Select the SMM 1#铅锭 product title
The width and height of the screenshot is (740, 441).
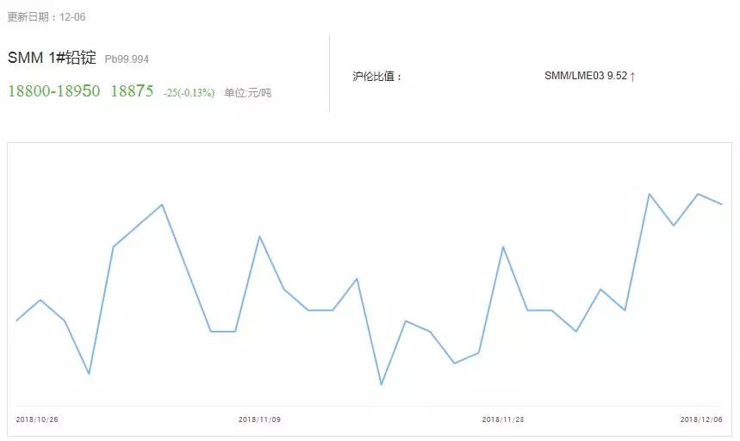click(52, 58)
